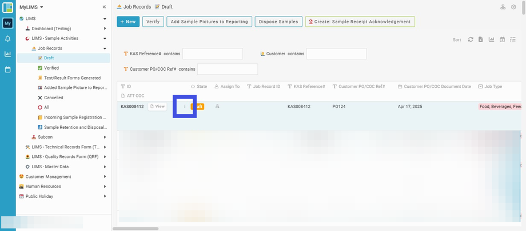This screenshot has height=231, width=526.
Task: Click the assignee person icon in KAS008412 row
Action: 217,107
